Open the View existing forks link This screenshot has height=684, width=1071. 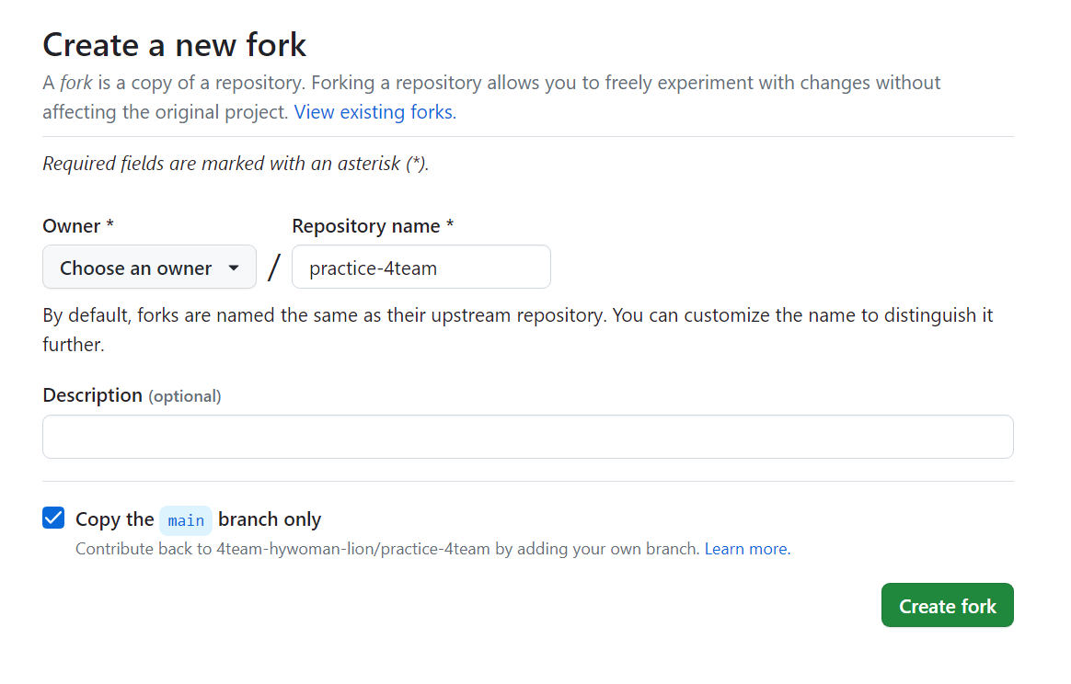375,112
